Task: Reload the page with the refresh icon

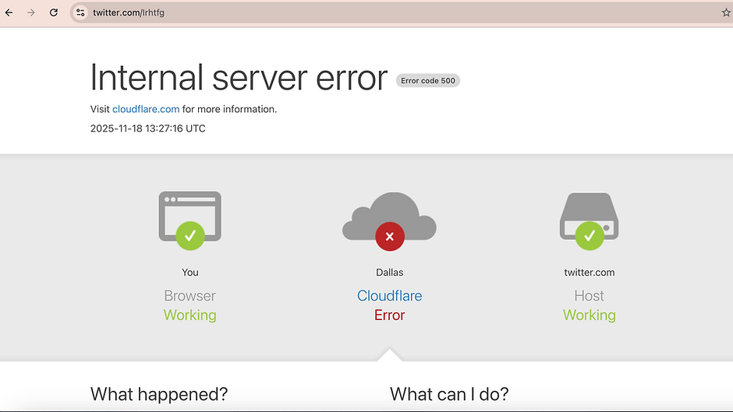Action: (x=54, y=12)
